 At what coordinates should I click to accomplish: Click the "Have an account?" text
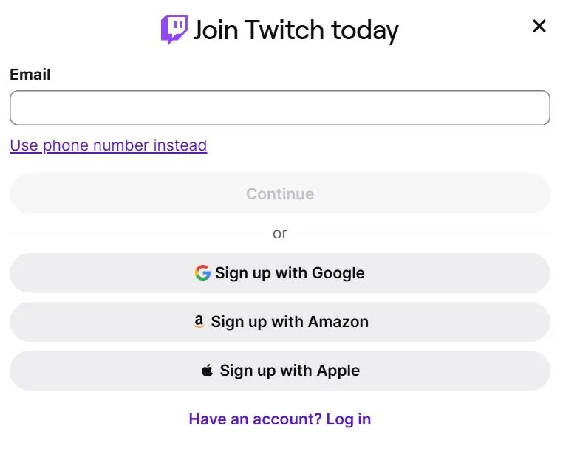point(256,419)
